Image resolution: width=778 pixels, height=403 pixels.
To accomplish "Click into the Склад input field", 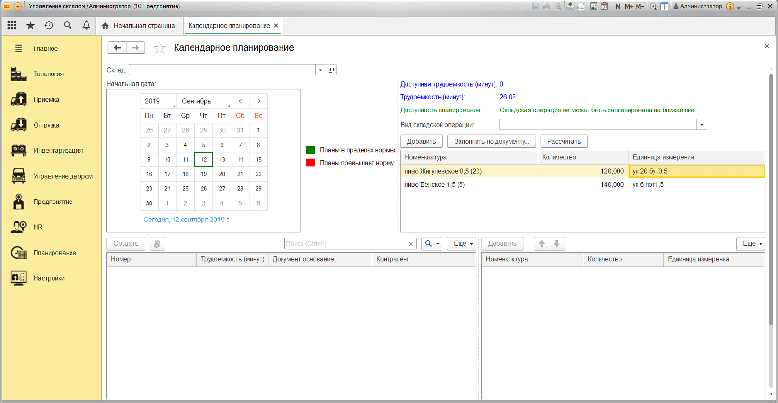I will pyautogui.click(x=222, y=70).
